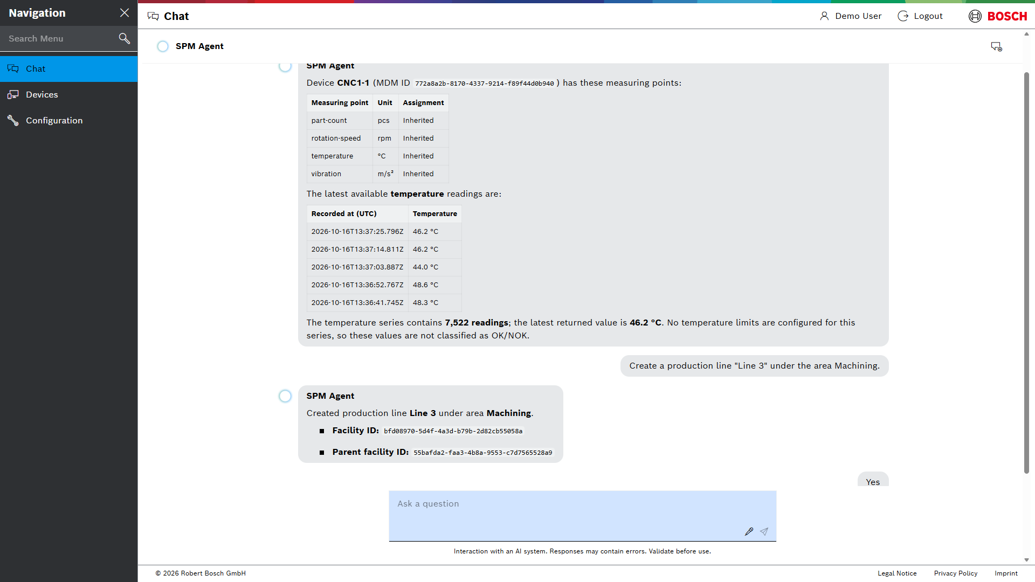Image resolution: width=1035 pixels, height=582 pixels.
Task: Click the Temperature column header
Action: (434, 214)
